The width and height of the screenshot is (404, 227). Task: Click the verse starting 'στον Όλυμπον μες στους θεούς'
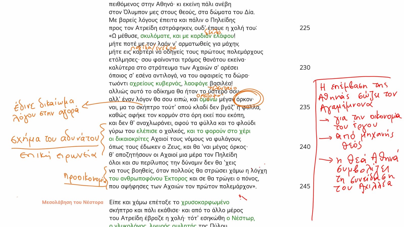[182, 12]
